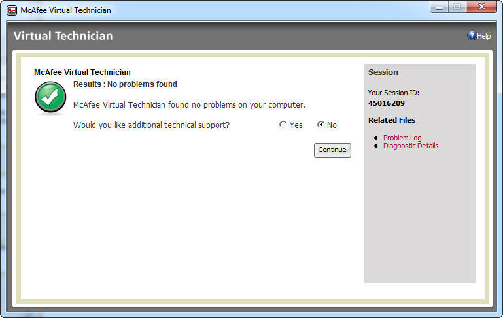Image resolution: width=503 pixels, height=318 pixels.
Task: Click the Help text link
Action: tap(484, 36)
